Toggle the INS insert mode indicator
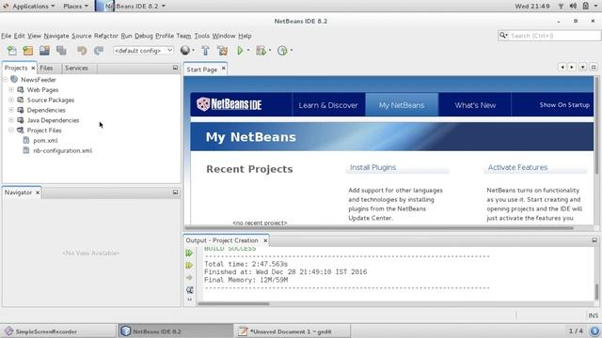This screenshot has height=338, width=602. coord(594,315)
